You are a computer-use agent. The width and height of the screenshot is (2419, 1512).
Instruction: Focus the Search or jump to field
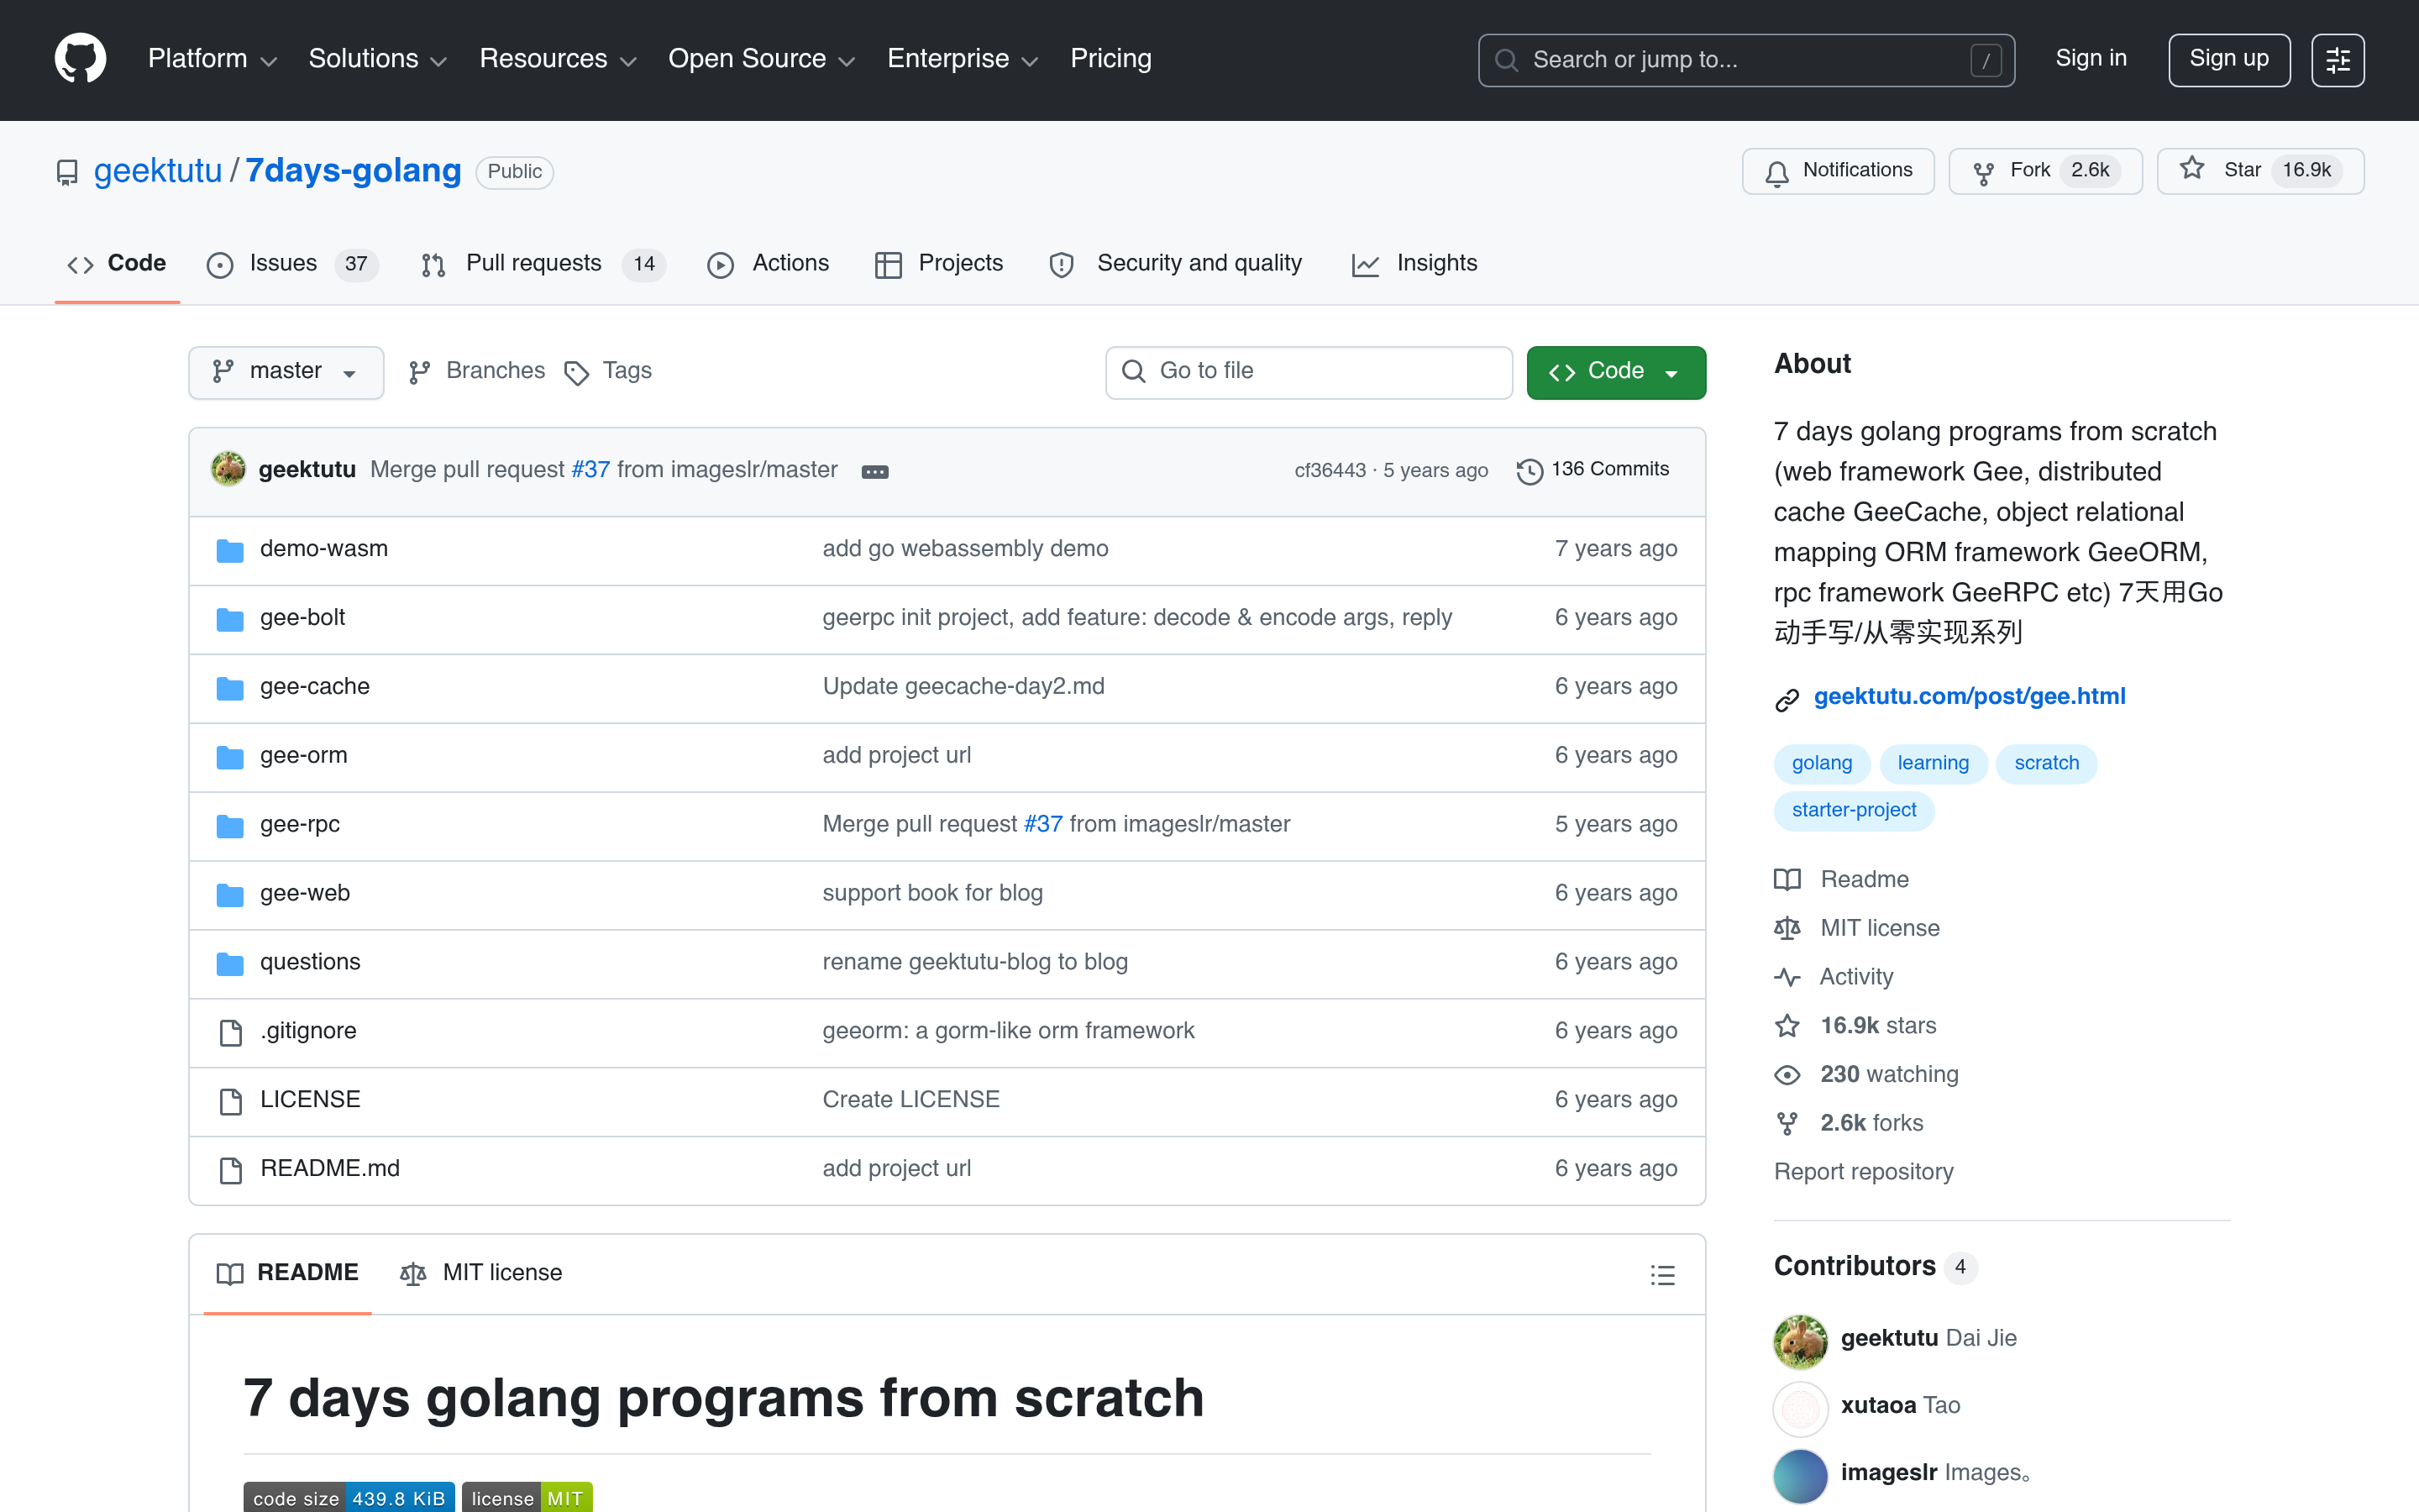[x=1745, y=60]
